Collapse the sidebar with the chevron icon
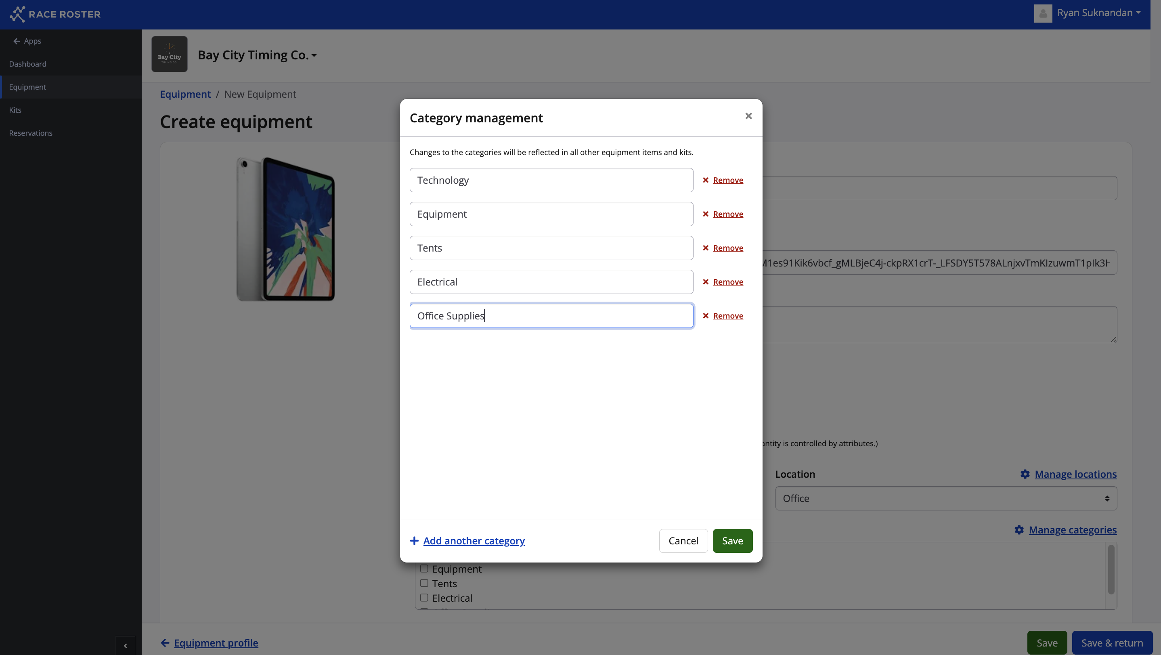 (x=125, y=646)
